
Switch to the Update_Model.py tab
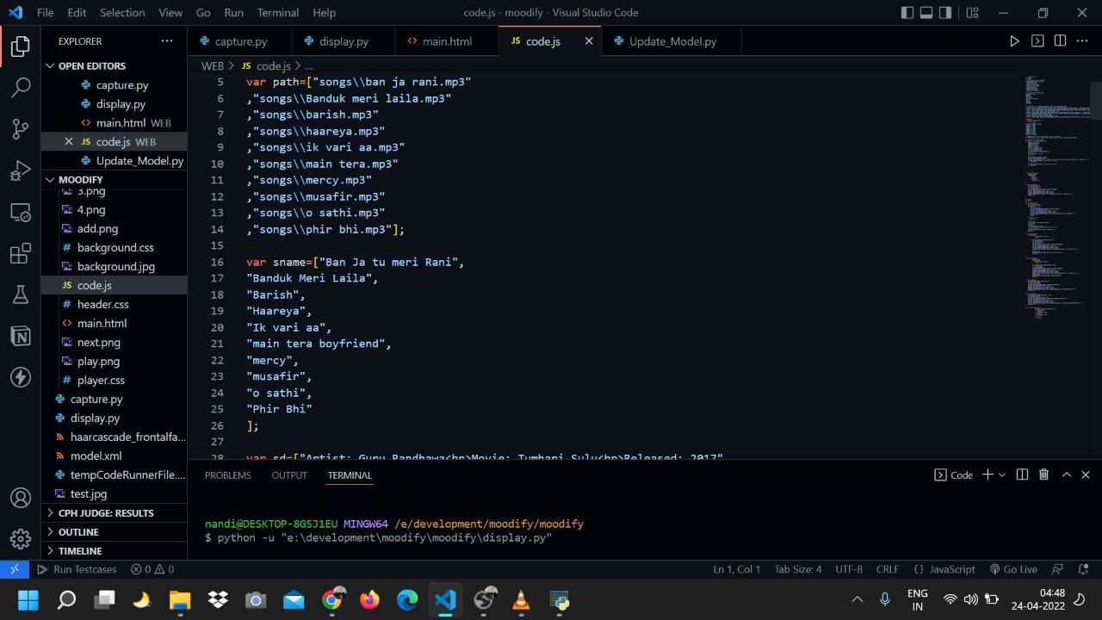click(672, 40)
